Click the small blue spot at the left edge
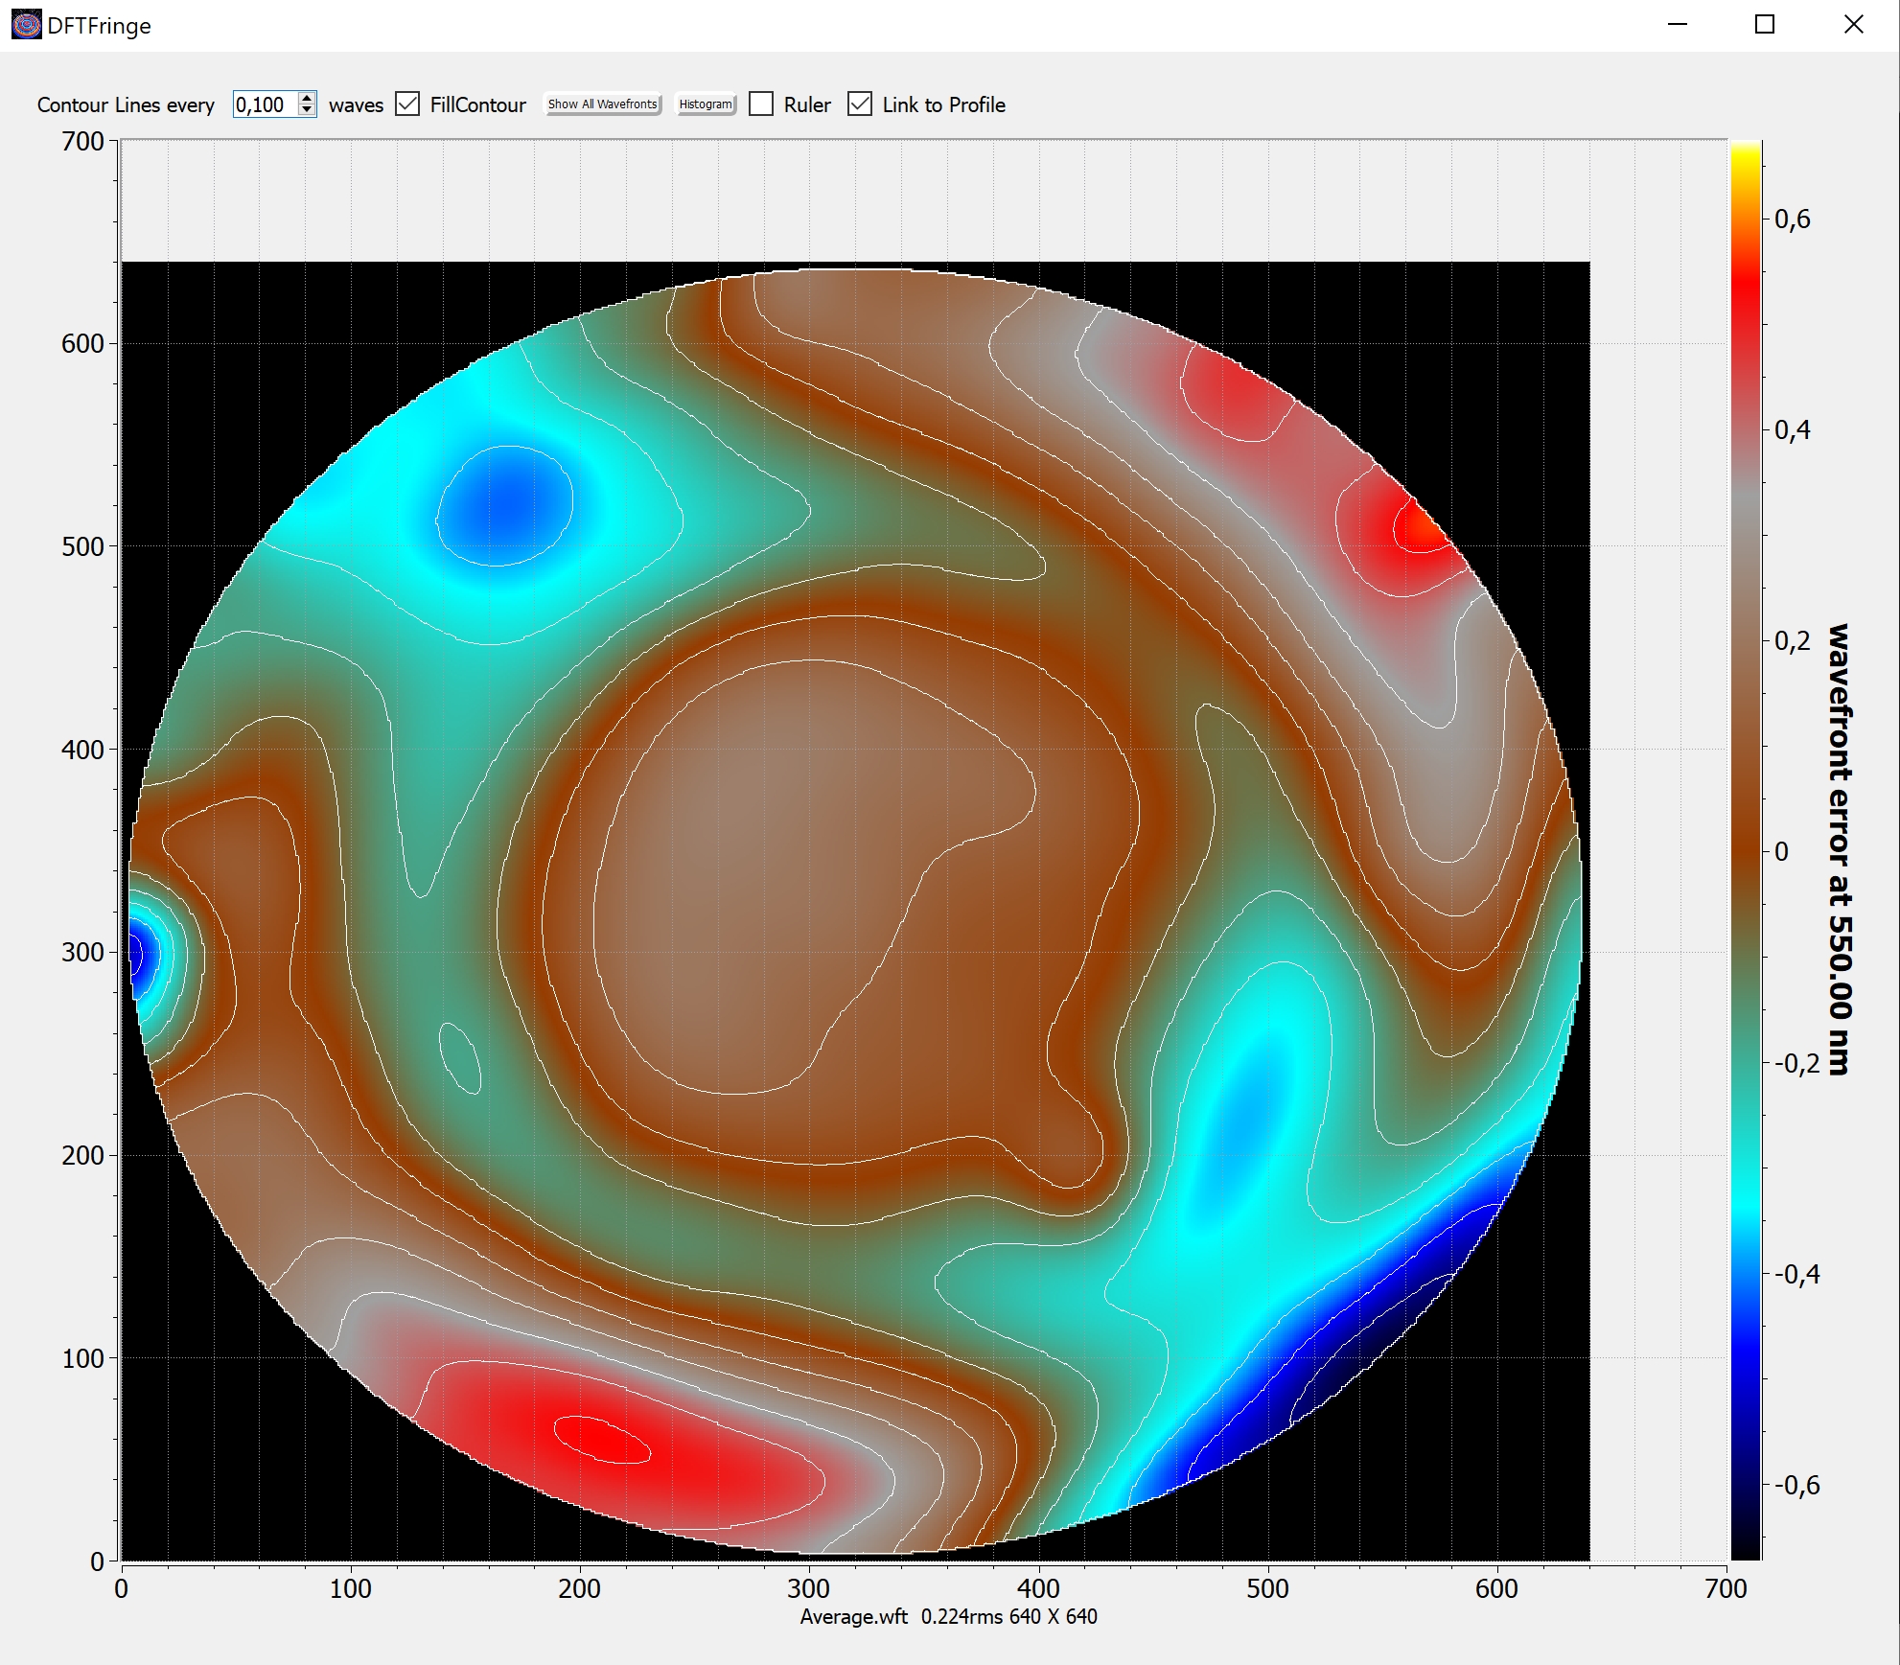 pos(139,954)
